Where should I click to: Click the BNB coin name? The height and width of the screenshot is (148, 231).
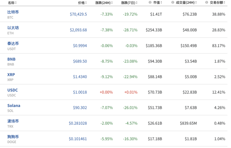point(11,59)
